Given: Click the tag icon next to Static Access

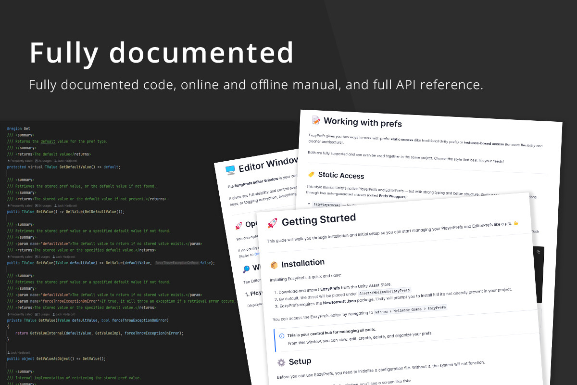Looking at the screenshot, I should click(311, 174).
